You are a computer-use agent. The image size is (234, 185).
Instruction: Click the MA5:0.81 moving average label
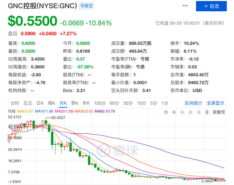tap(25, 111)
